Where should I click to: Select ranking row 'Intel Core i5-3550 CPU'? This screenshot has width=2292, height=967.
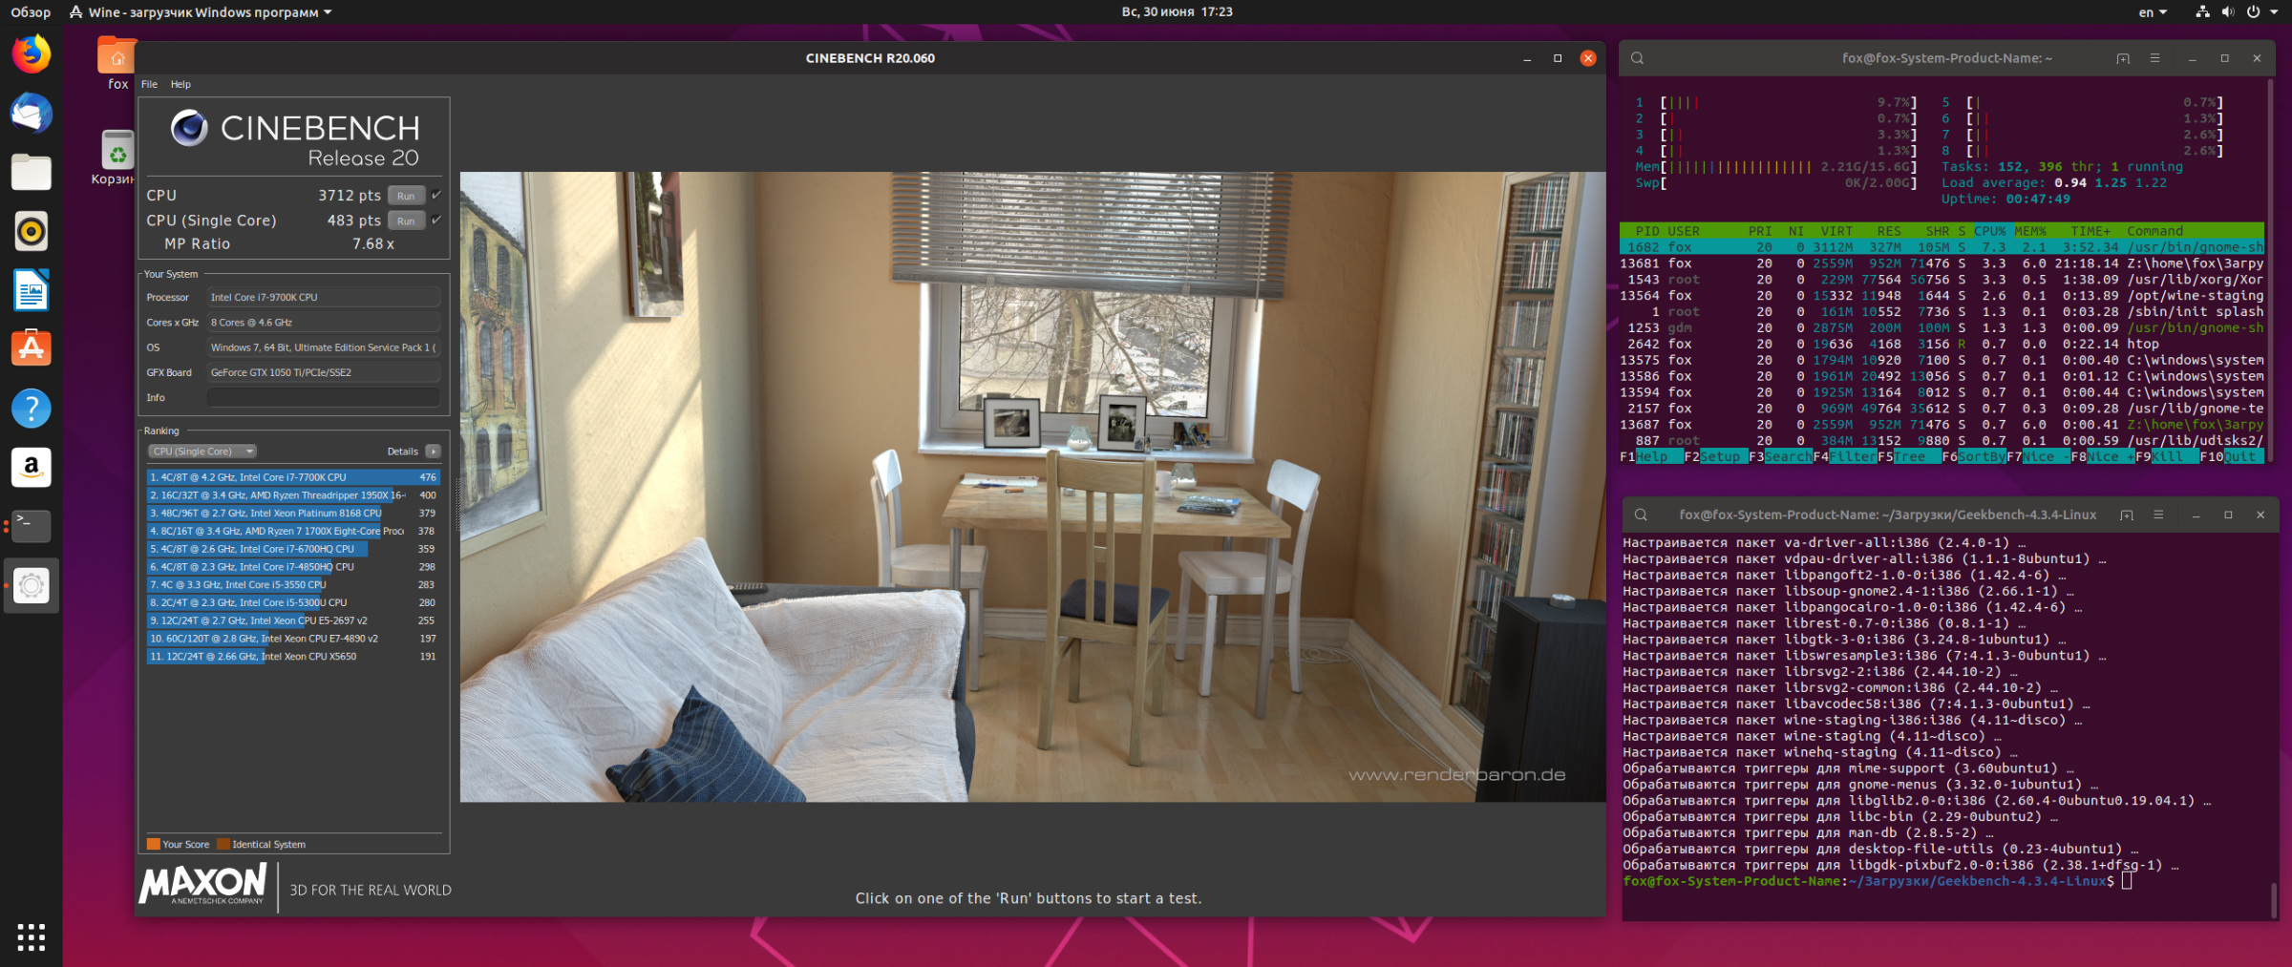(x=293, y=585)
